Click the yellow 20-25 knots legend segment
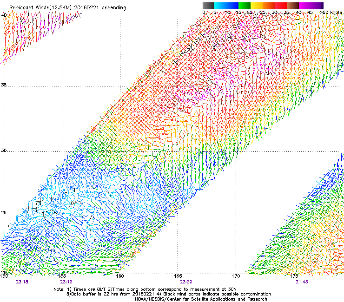Screen dimensions: 344x302 257,6
